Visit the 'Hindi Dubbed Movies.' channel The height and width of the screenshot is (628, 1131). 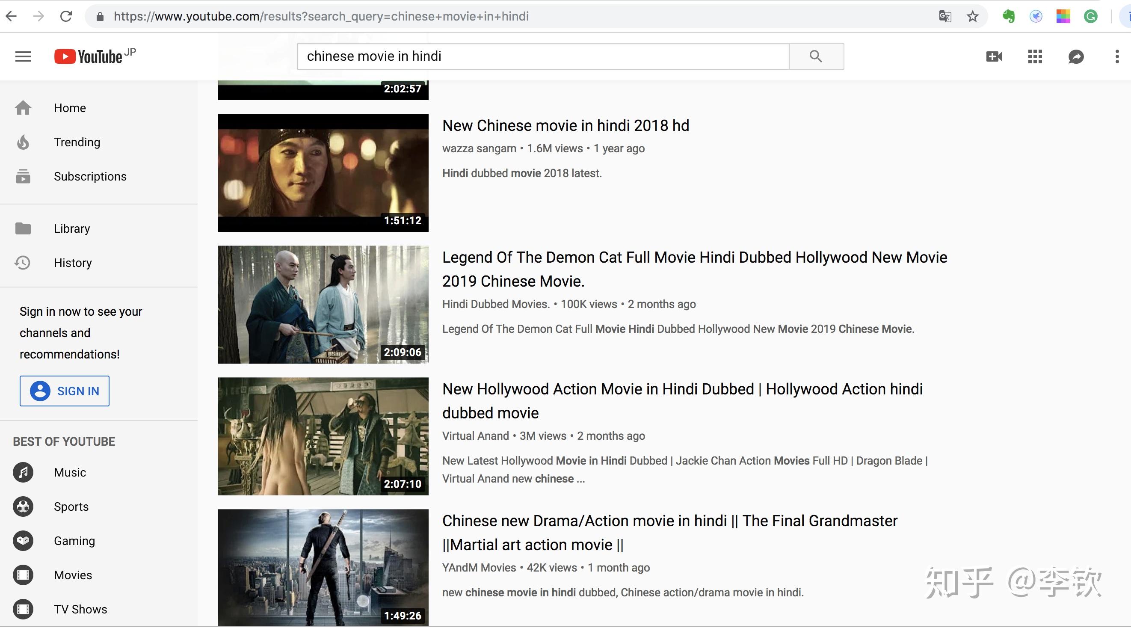click(496, 304)
